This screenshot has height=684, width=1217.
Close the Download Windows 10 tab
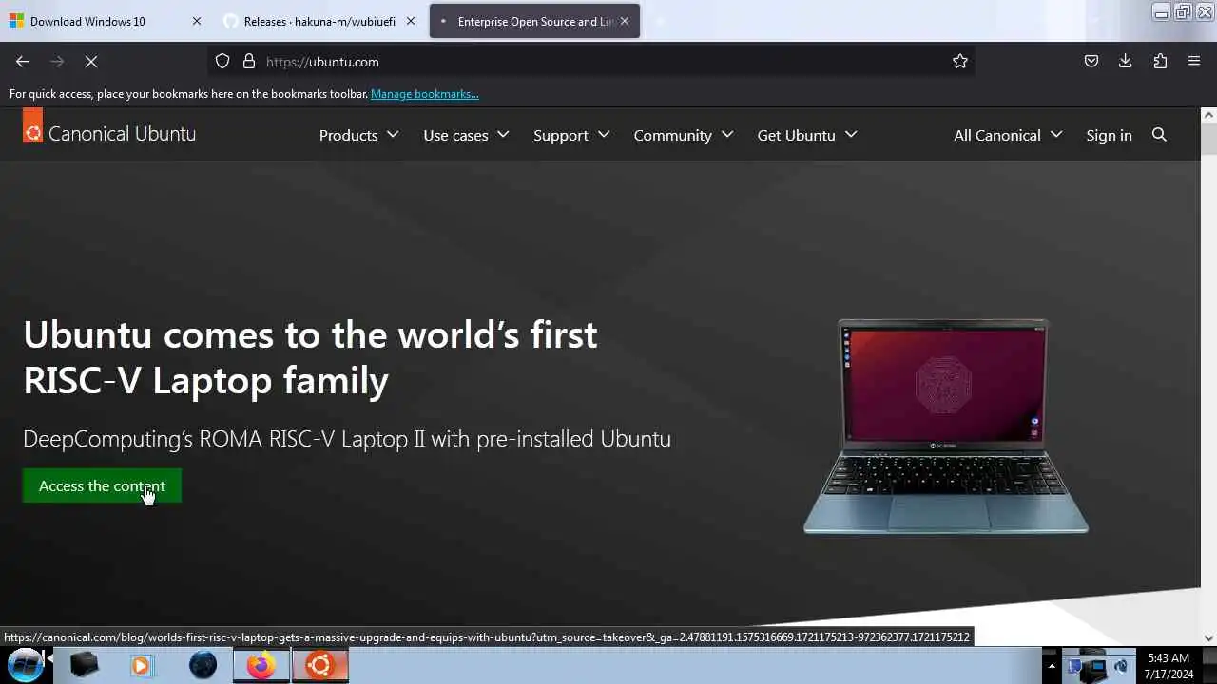pos(197,21)
